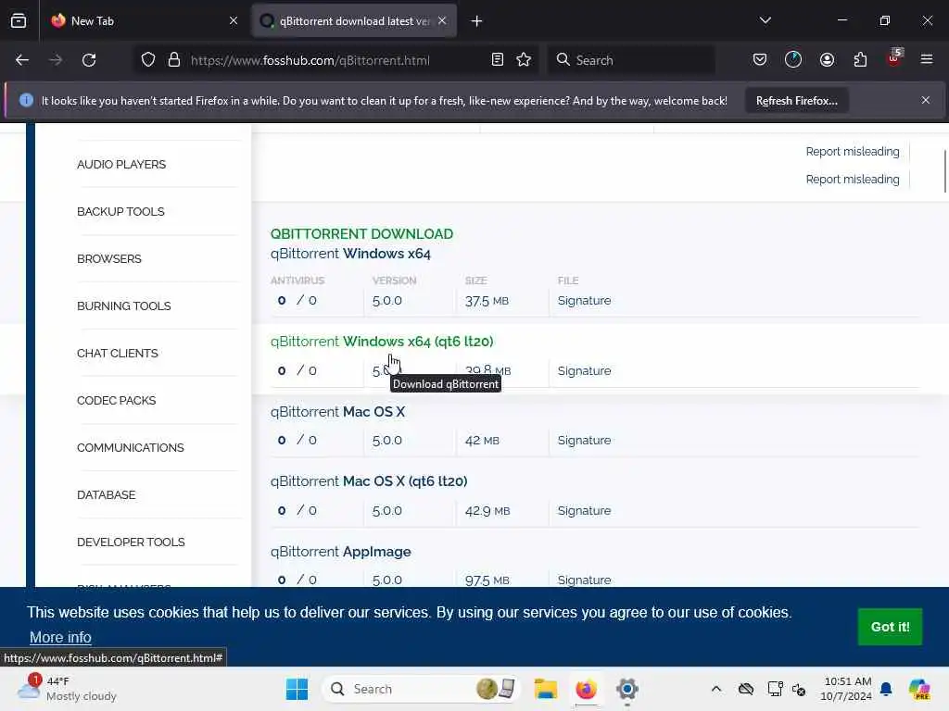949x711 pixels.
Task: Download qBittorrent AppImage
Action: pyautogui.click(x=341, y=552)
